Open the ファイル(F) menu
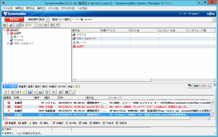Screen dimensions: 218x137 (x=8, y=8)
